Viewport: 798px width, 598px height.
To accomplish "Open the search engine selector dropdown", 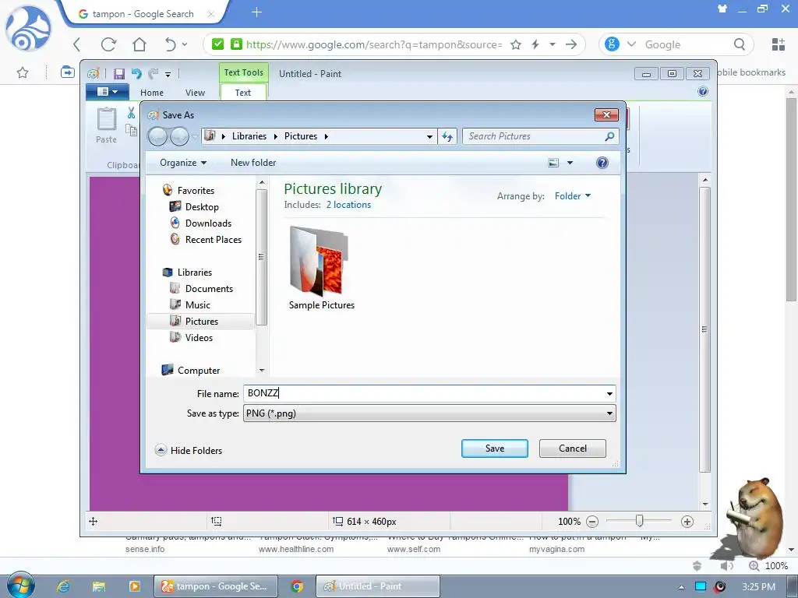I will click(x=631, y=44).
